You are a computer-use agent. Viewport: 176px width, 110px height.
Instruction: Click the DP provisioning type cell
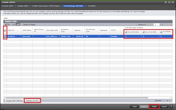click(x=92, y=36)
